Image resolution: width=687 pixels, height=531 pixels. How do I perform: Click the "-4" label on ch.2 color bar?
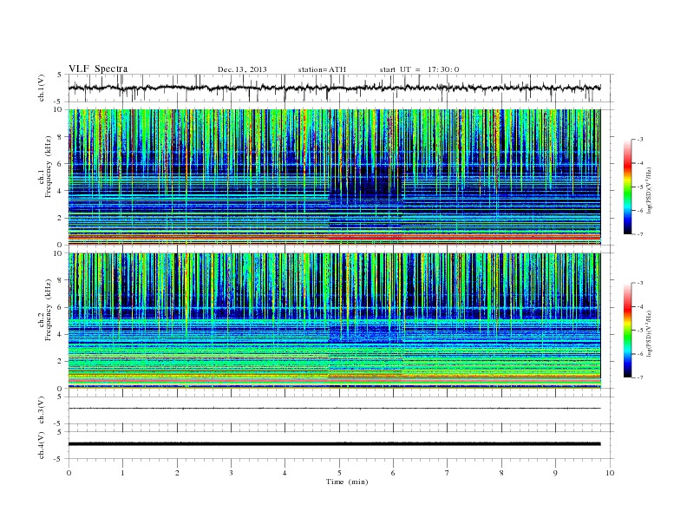coord(639,306)
